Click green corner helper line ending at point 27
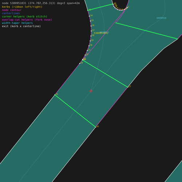 click(x=105, y=74)
